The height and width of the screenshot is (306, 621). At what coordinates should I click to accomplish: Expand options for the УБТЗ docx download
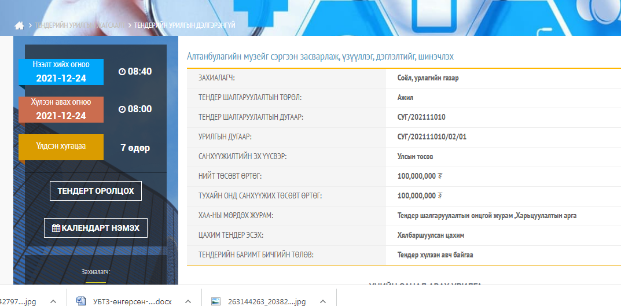(x=188, y=301)
